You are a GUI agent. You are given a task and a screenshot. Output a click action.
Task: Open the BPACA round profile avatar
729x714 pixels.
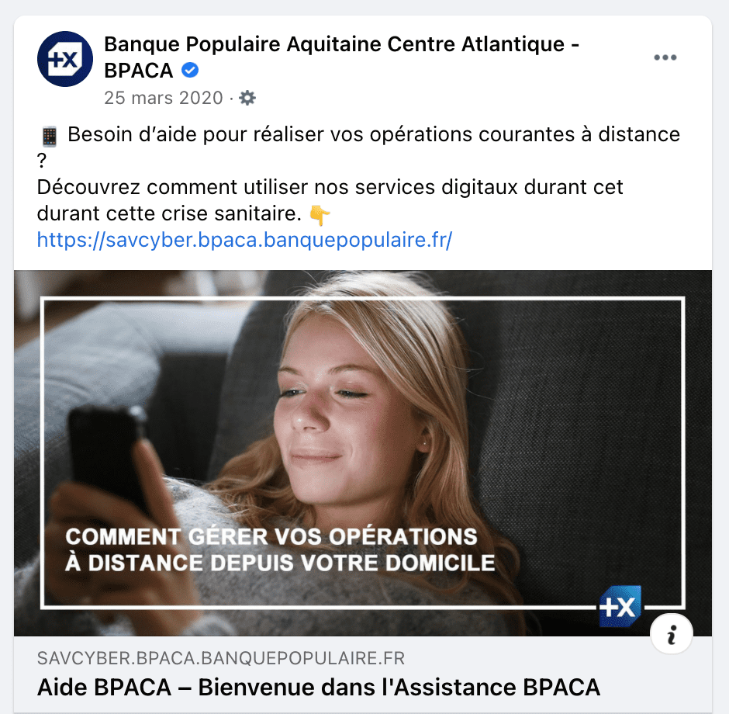coord(65,59)
